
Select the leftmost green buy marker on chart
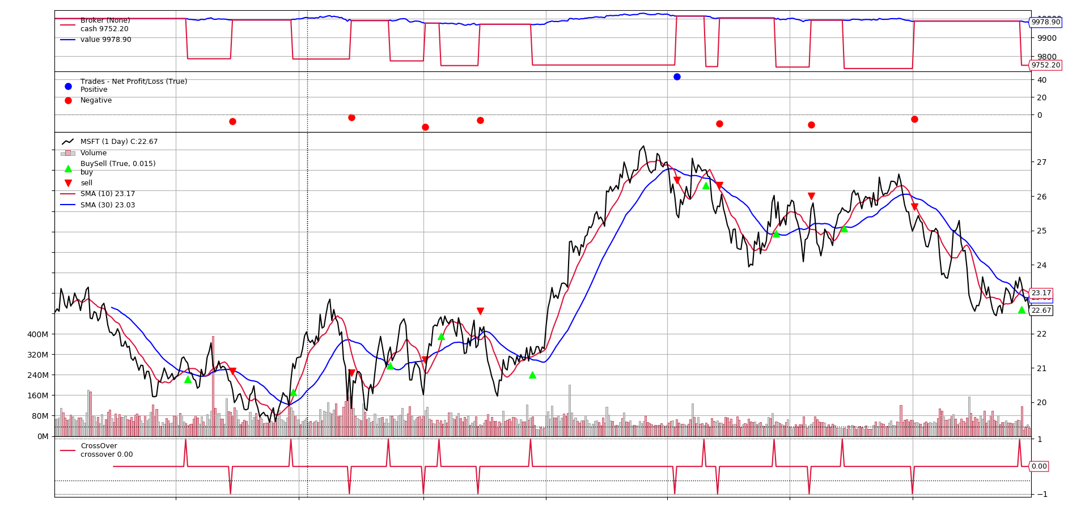point(188,379)
